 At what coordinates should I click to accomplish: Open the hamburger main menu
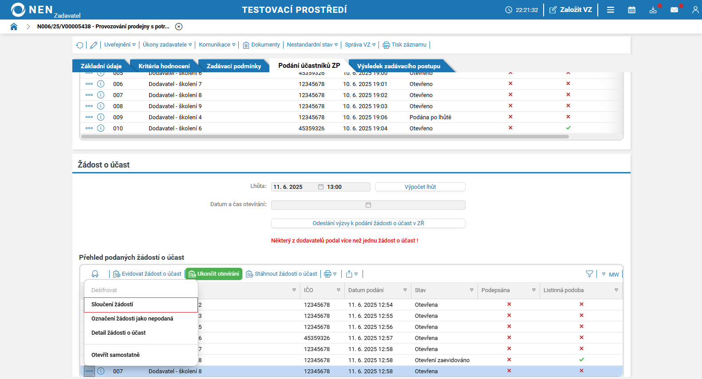[611, 10]
